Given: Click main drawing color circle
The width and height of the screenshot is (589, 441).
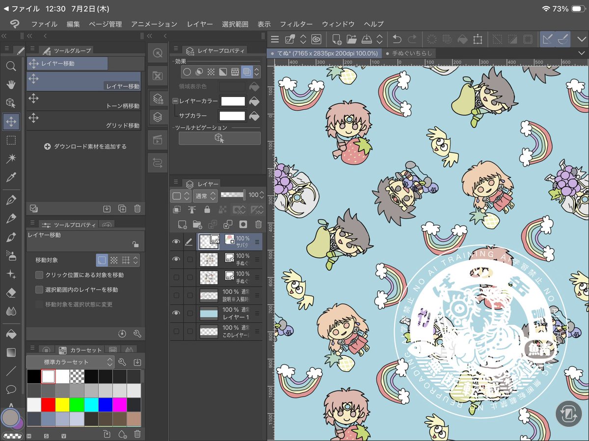Looking at the screenshot, I should [10, 417].
